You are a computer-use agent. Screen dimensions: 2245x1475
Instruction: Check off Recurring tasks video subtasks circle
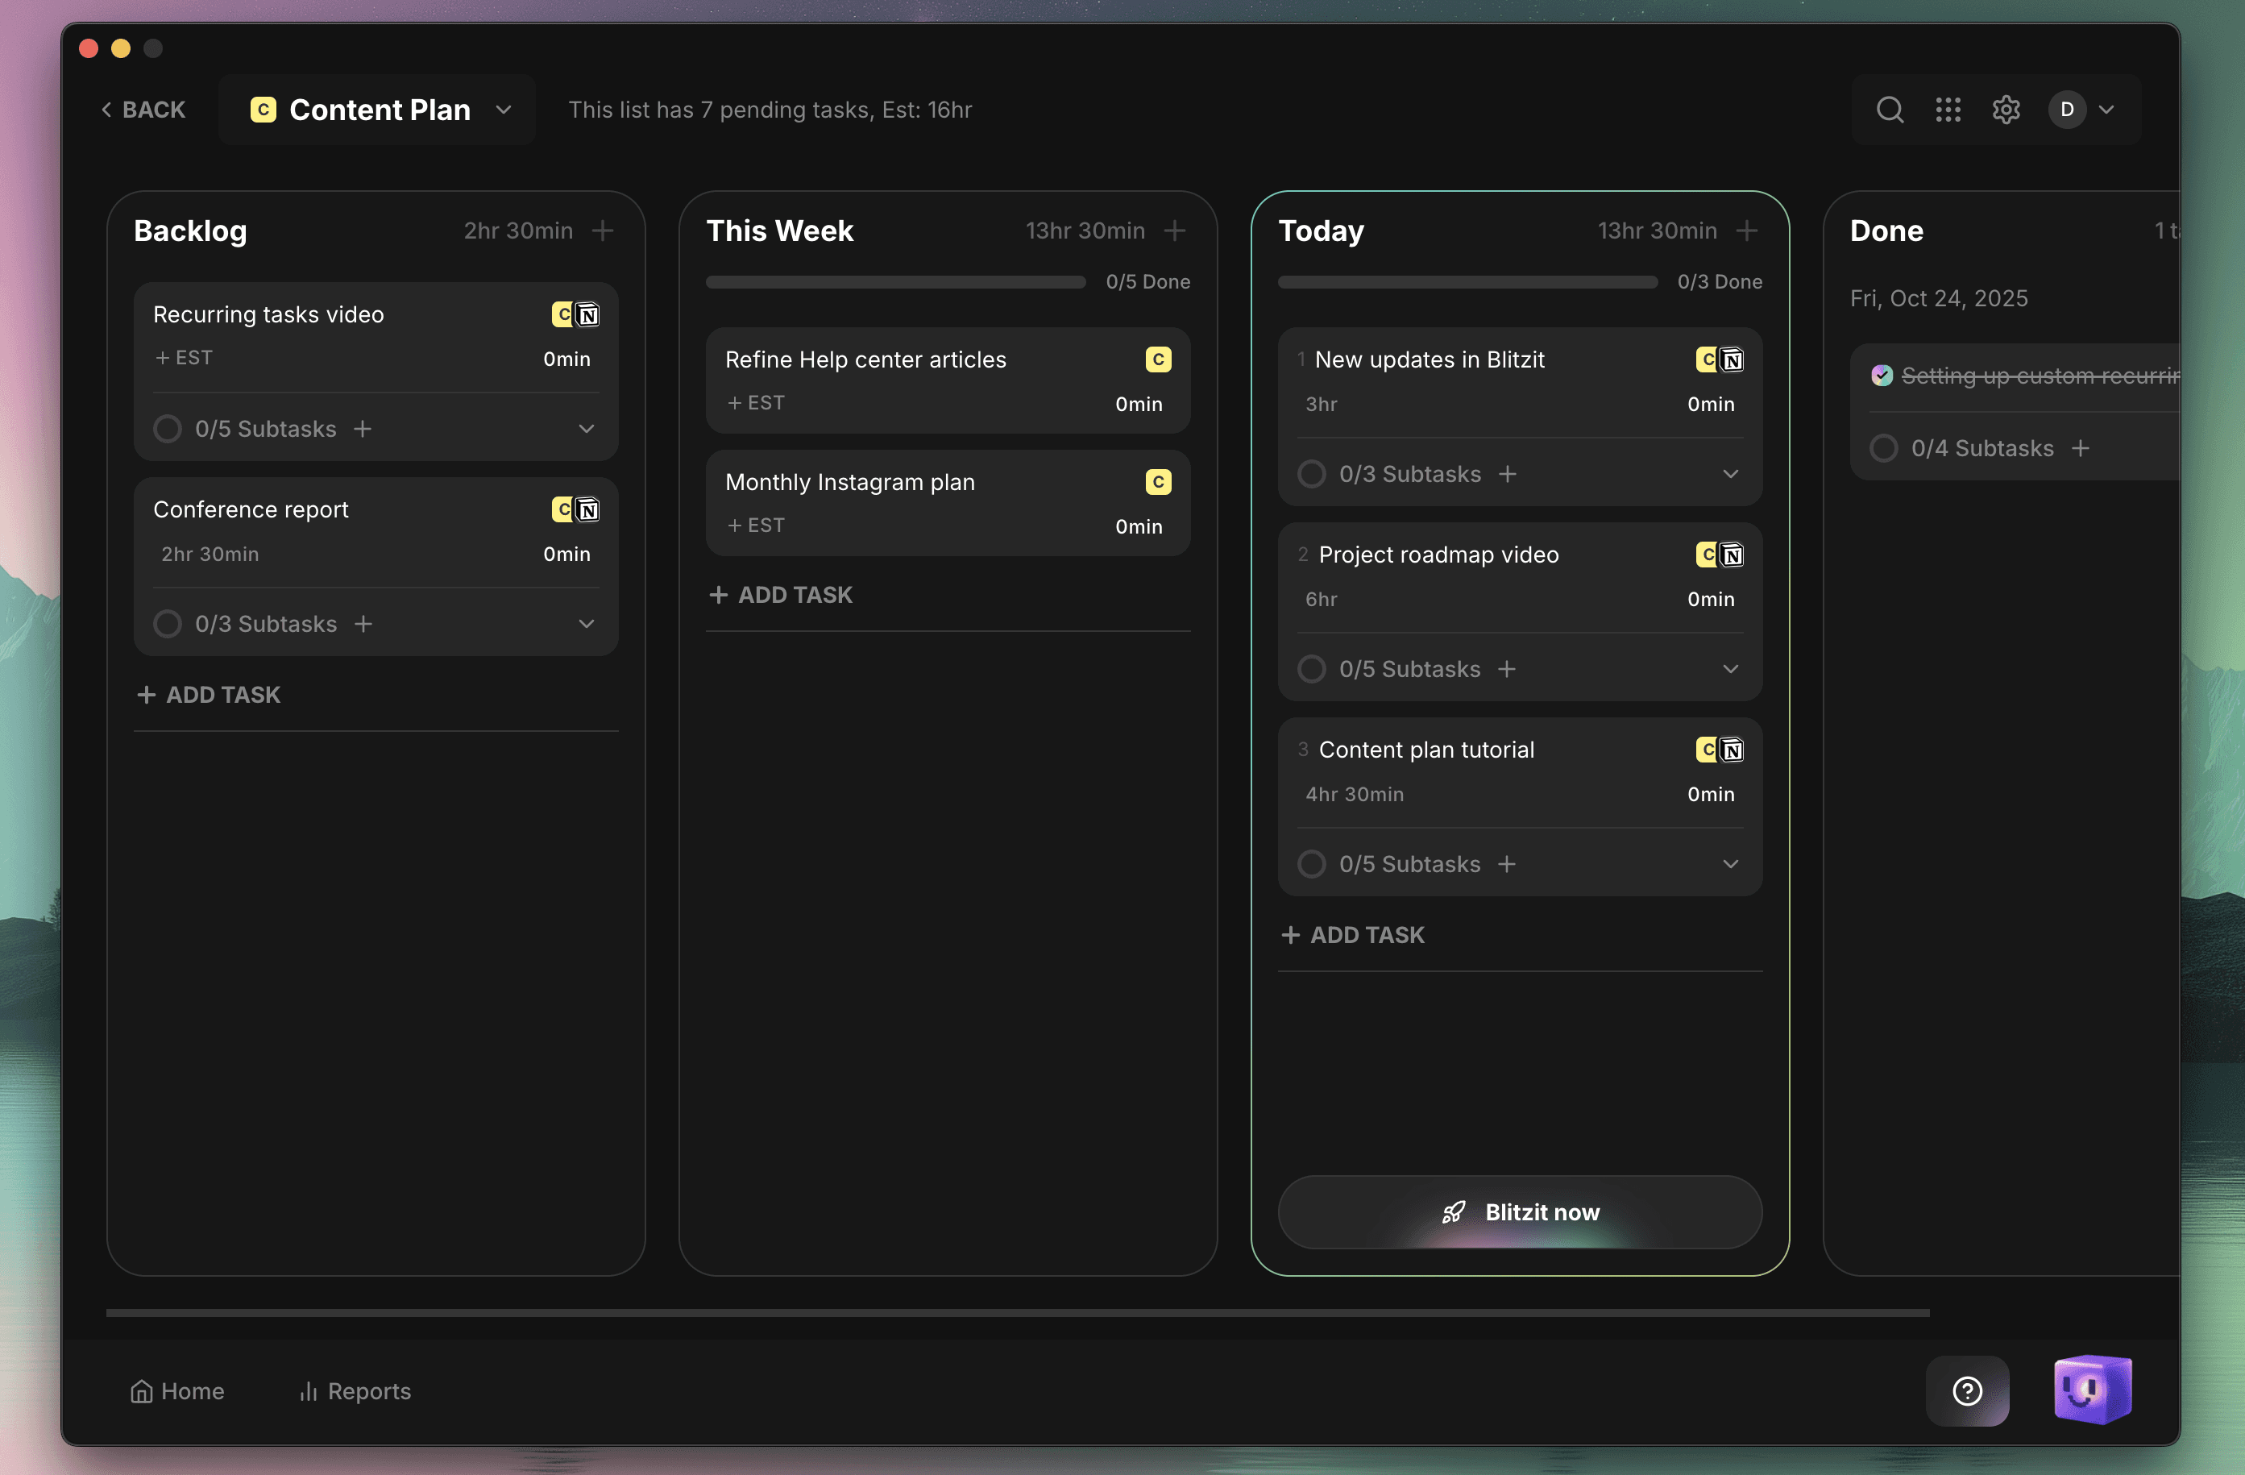[168, 429]
